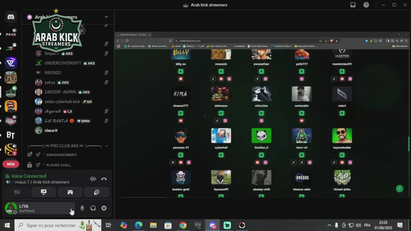Image resolution: width=411 pixels, height=231 pixels.
Task: Open Discord help
Action: (366, 5)
